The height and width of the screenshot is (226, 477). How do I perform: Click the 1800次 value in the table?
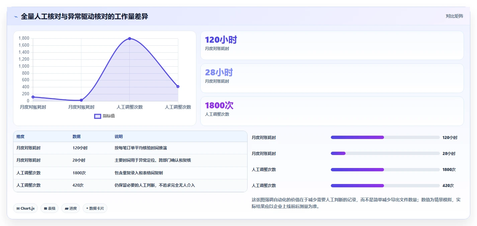tap(79, 173)
